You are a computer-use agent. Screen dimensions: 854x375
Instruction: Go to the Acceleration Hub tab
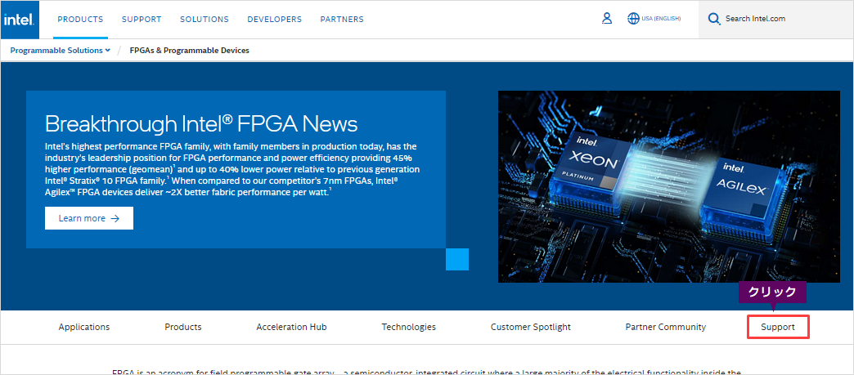(x=291, y=327)
